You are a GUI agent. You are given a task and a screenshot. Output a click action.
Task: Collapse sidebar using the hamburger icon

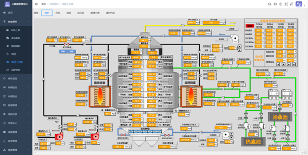coord(36,4)
